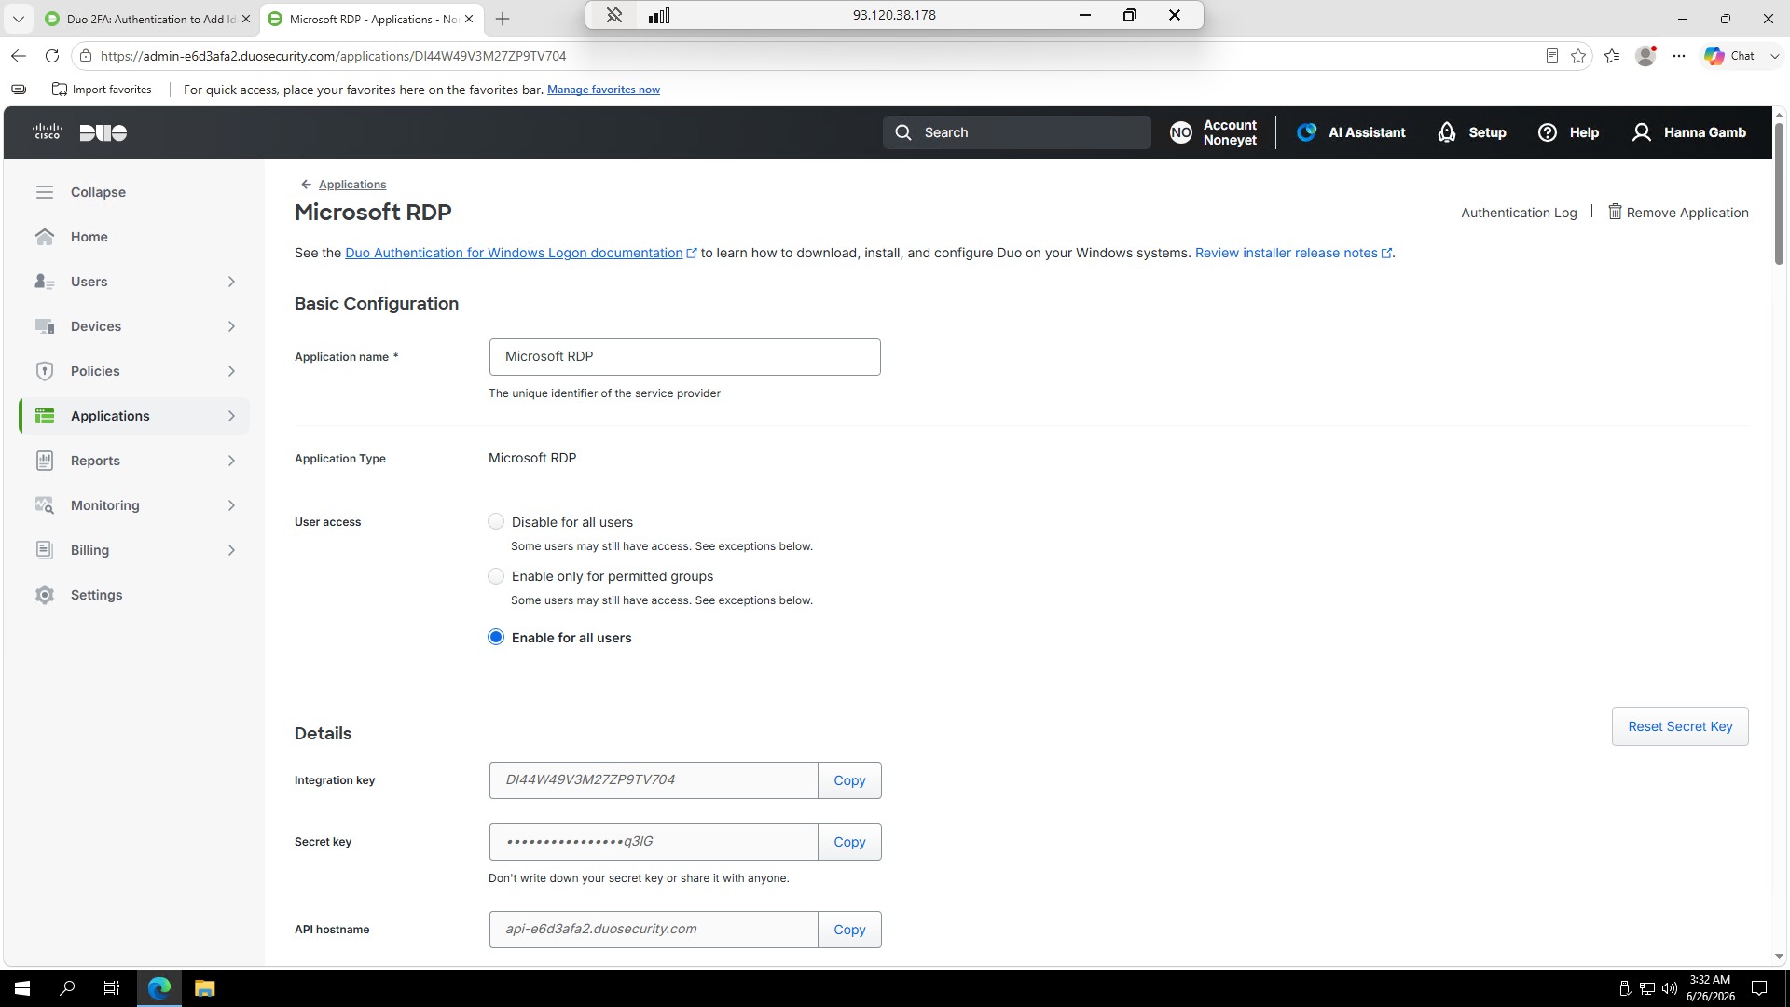Open the browser tab list dropdown
The height and width of the screenshot is (1007, 1790).
[x=18, y=19]
